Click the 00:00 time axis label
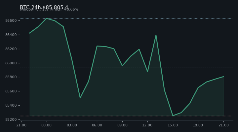Screen dimensions: 238x132 [47, 125]
